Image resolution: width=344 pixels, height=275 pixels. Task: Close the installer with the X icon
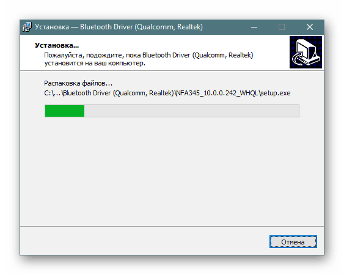tap(310, 27)
